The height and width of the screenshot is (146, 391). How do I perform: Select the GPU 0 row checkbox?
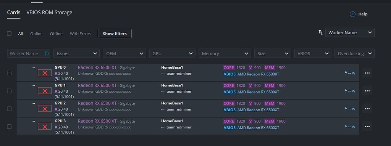pos(9,73)
